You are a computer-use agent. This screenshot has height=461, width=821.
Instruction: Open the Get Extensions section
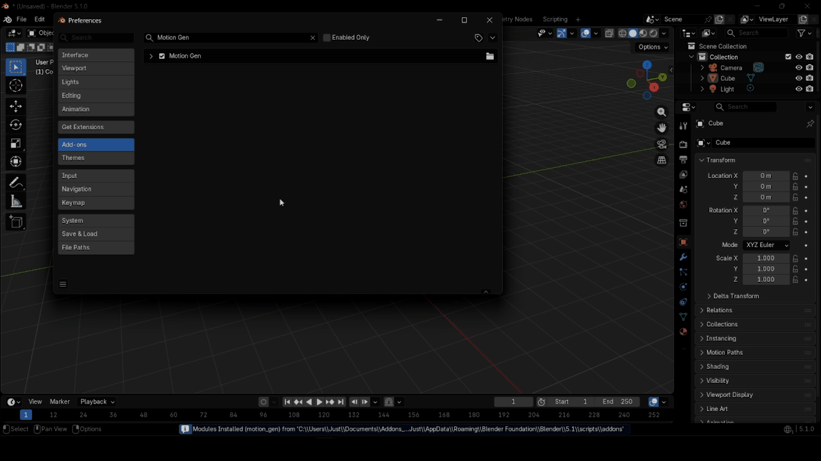click(x=96, y=127)
